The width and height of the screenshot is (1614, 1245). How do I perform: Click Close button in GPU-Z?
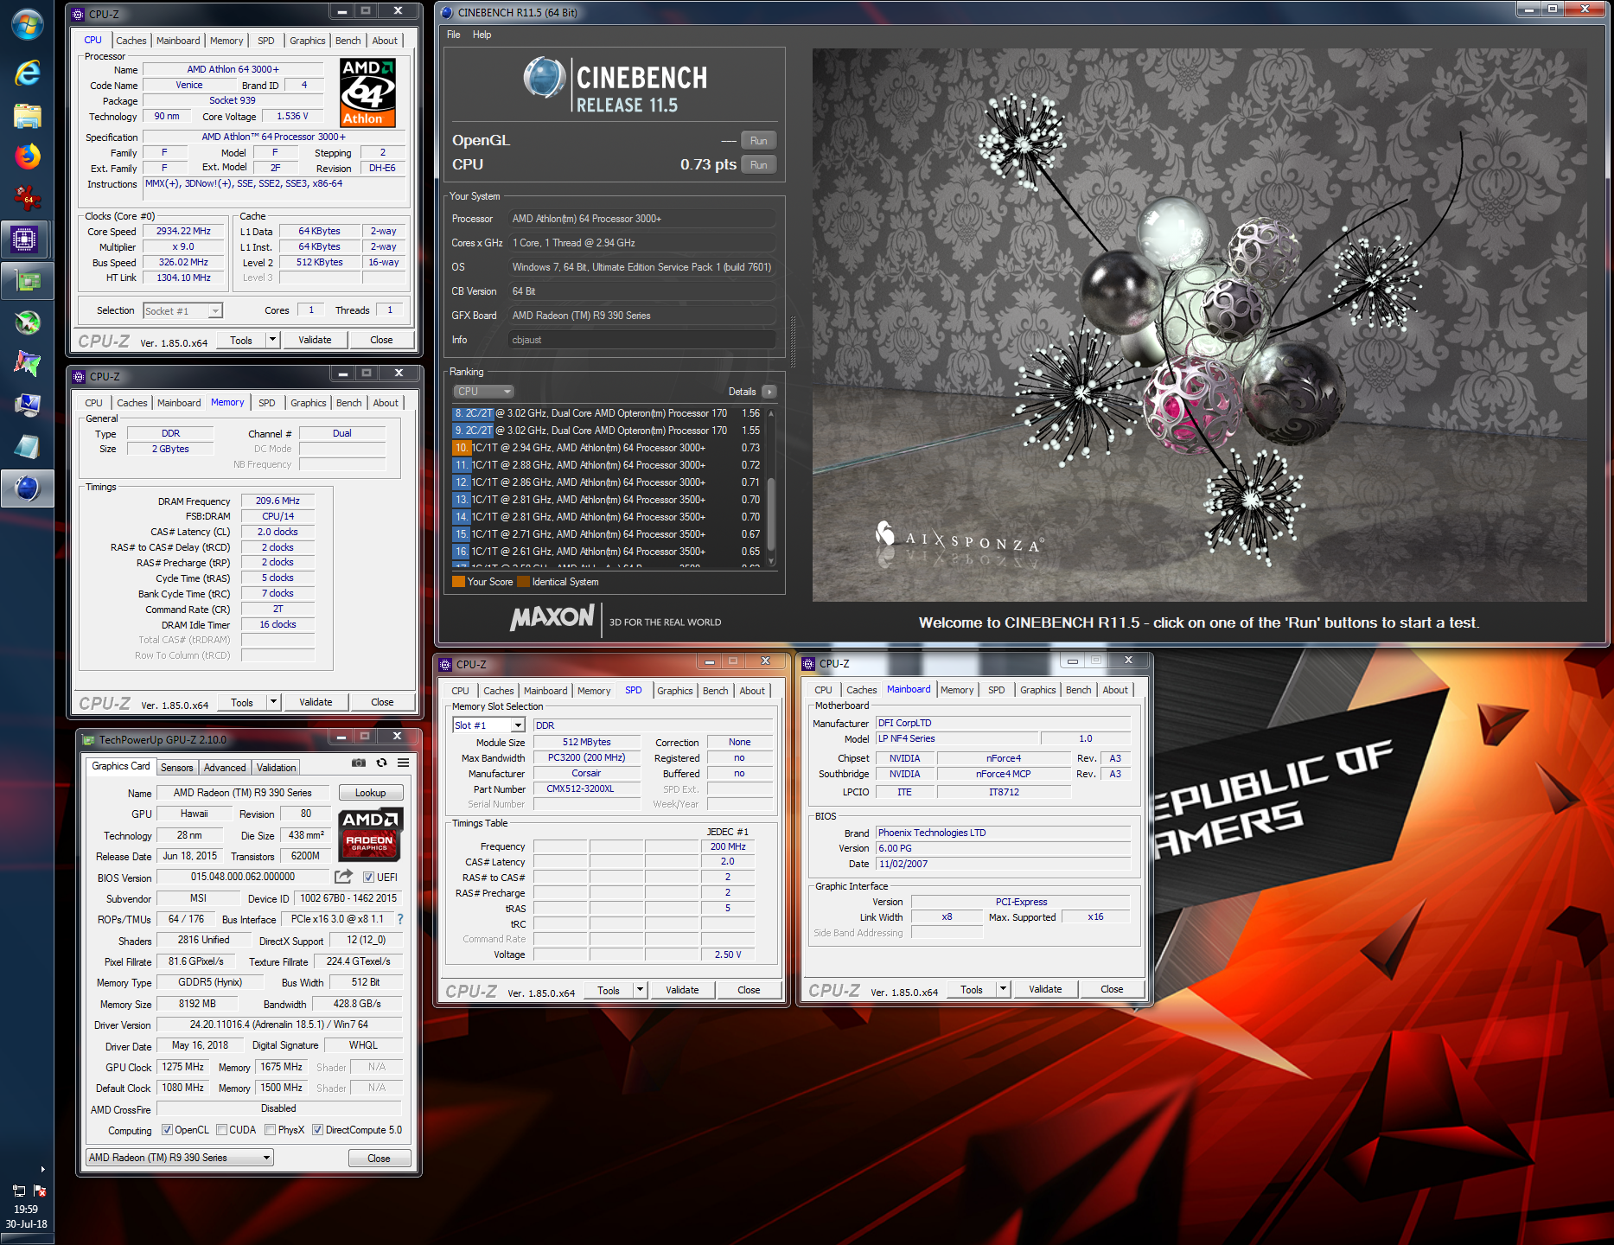(x=379, y=1159)
